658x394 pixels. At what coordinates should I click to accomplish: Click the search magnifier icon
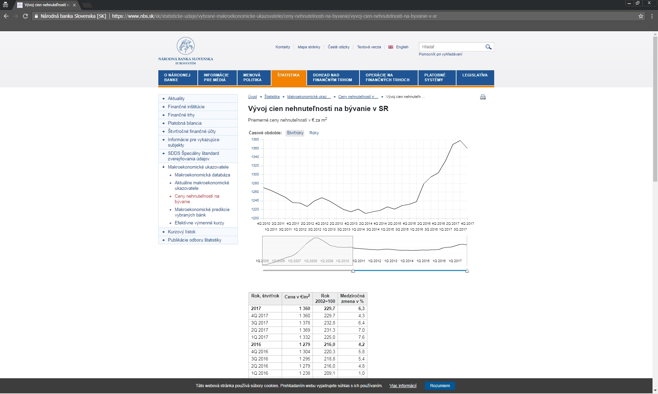(488, 47)
